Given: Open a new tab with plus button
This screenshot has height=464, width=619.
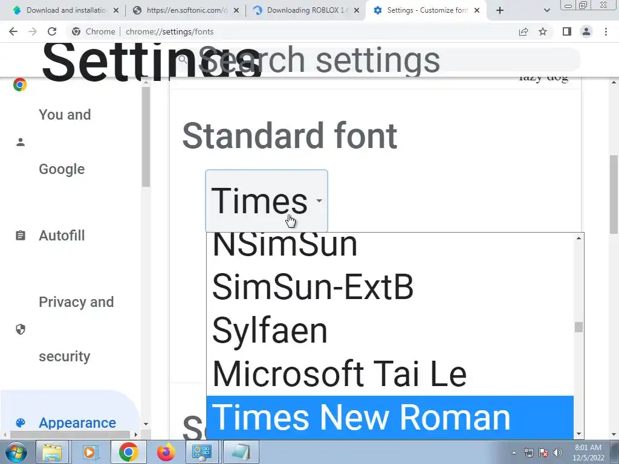Looking at the screenshot, I should tap(500, 10).
